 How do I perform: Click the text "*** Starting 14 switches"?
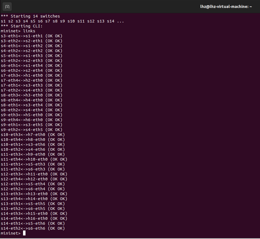[30, 16]
